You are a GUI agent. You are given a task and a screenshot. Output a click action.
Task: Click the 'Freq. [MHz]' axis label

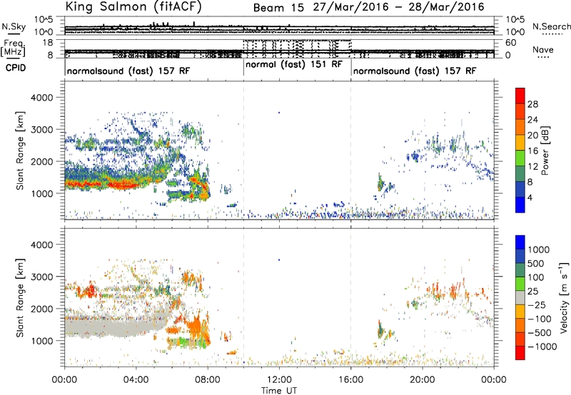(14, 48)
